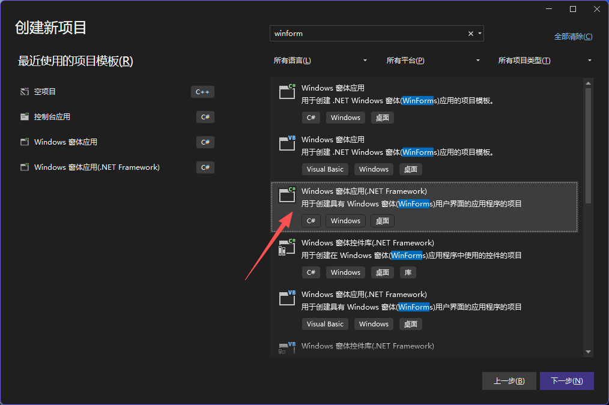
Task: Click the 上一步 back button
Action: (509, 381)
